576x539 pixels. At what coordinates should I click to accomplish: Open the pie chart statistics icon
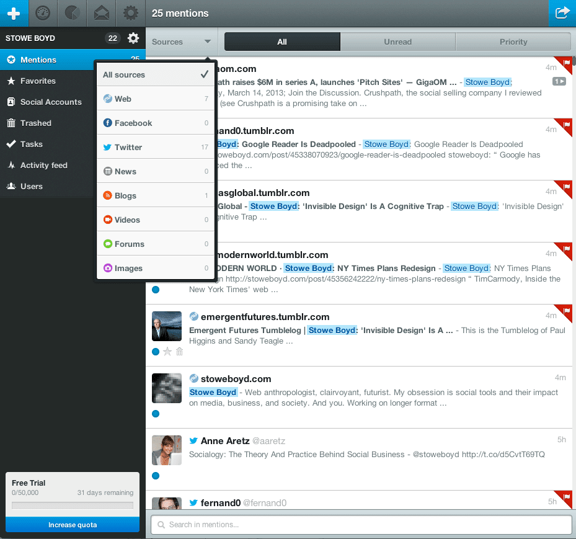pyautogui.click(x=72, y=13)
